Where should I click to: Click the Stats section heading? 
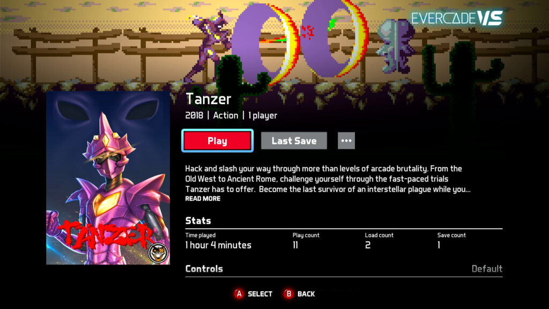coord(198,220)
